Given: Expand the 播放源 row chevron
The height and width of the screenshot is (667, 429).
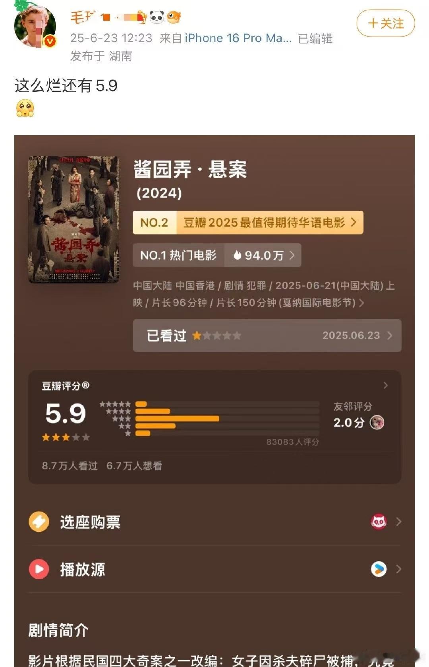Looking at the screenshot, I should click(398, 569).
